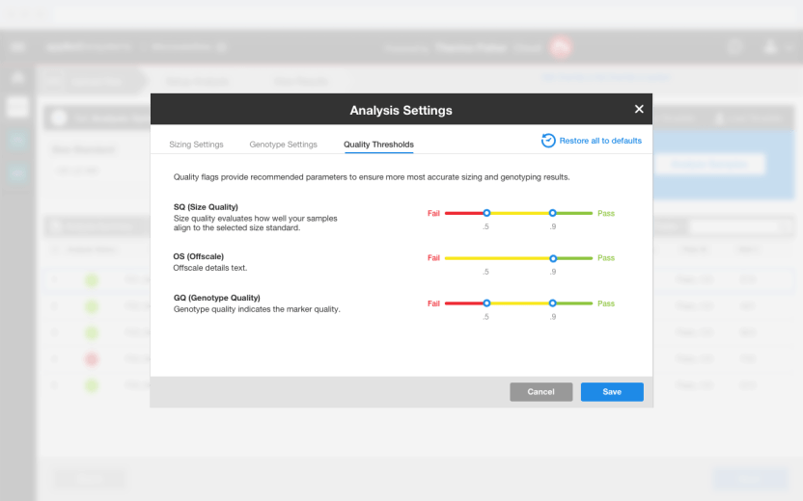Screen dimensions: 803x501
Task: Click the SQ slider Pass label
Action: pos(606,213)
